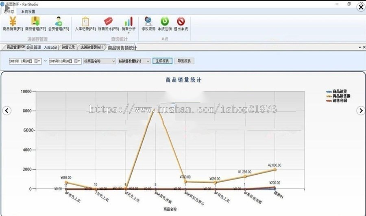Click the play icon overlay at top-left
Viewport: 366px width, 216px height.
[x=7, y=8]
